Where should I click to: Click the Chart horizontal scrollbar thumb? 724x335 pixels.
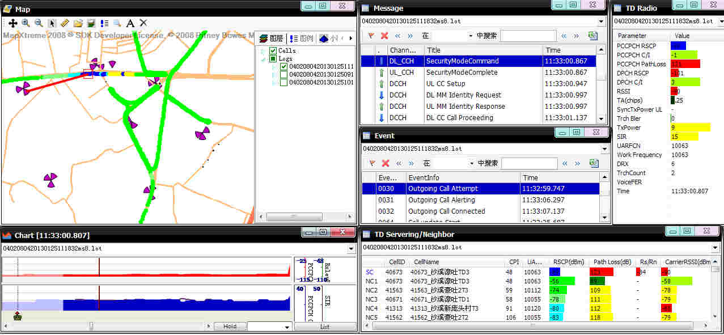pyautogui.click(x=91, y=326)
